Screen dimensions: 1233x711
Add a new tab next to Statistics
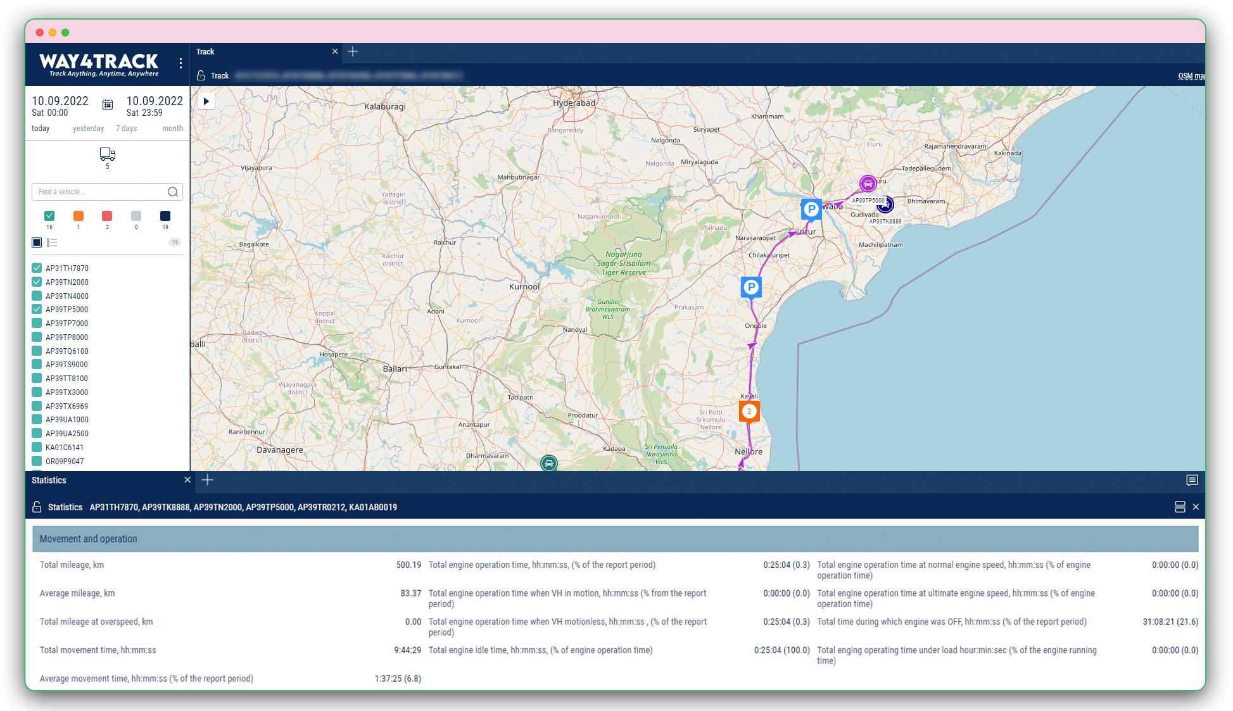[207, 481]
